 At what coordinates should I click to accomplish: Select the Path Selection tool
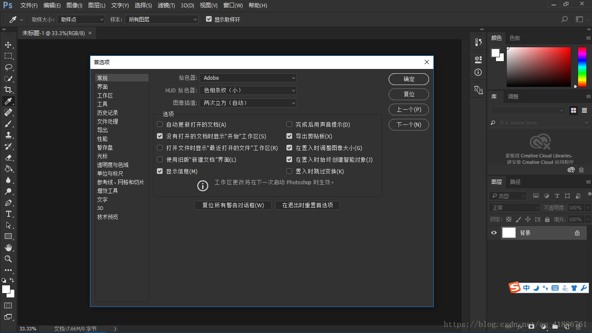click(x=8, y=225)
